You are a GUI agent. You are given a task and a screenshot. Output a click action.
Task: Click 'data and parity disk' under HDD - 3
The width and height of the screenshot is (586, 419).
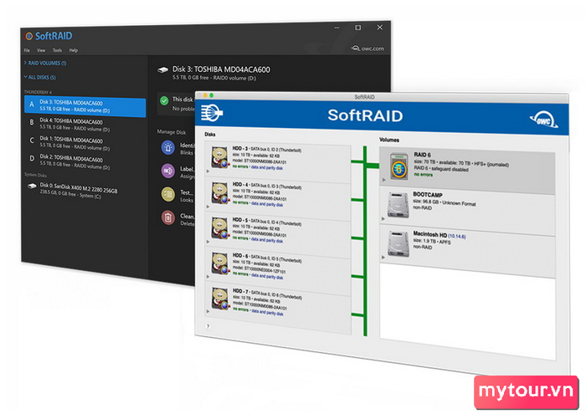[x=267, y=167]
